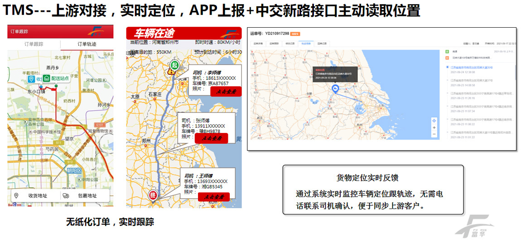Screen dimensions: 521x244
Task: View photo of driver 王师傅
Action: tap(213, 196)
